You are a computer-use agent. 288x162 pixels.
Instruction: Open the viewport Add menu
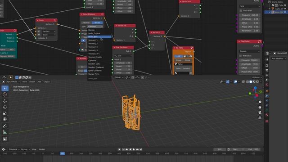pos(39,82)
